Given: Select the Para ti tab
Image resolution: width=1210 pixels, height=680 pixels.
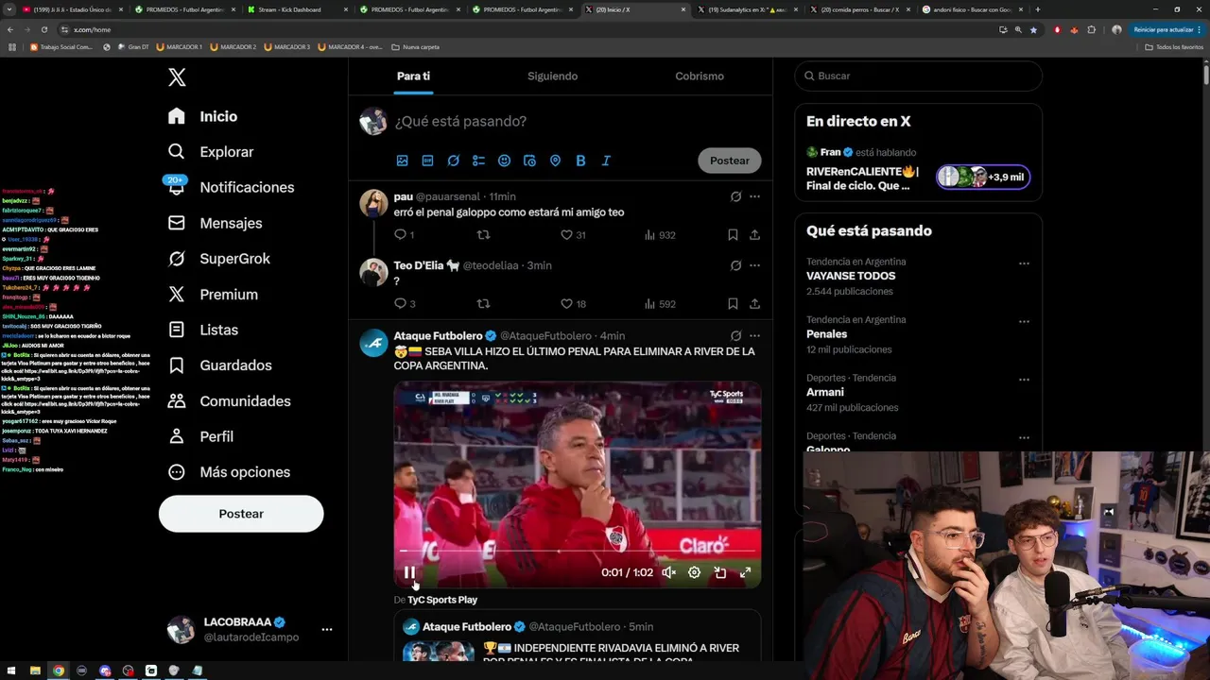Looking at the screenshot, I should coord(413,76).
